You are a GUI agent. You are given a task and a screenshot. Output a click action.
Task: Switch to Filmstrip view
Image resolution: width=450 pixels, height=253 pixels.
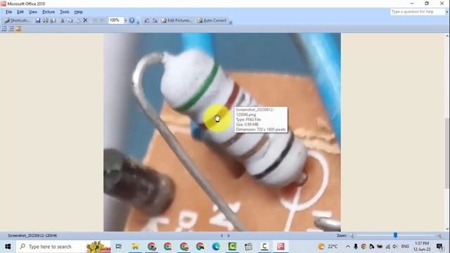point(11,29)
